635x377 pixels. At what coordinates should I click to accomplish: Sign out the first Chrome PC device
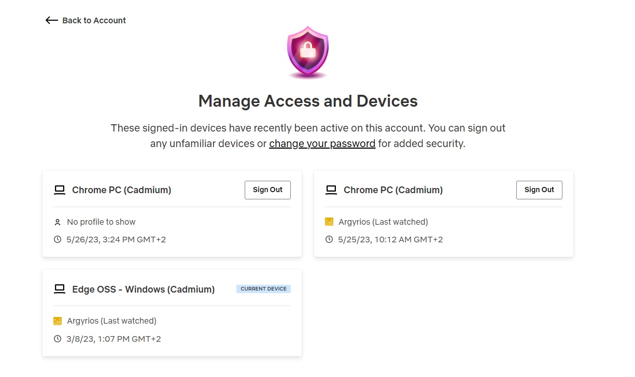click(267, 190)
